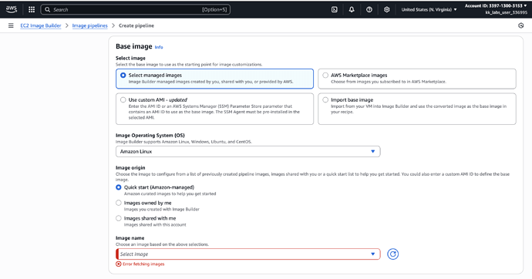
Task: Expand the Account ID menu
Action: click(x=496, y=5)
